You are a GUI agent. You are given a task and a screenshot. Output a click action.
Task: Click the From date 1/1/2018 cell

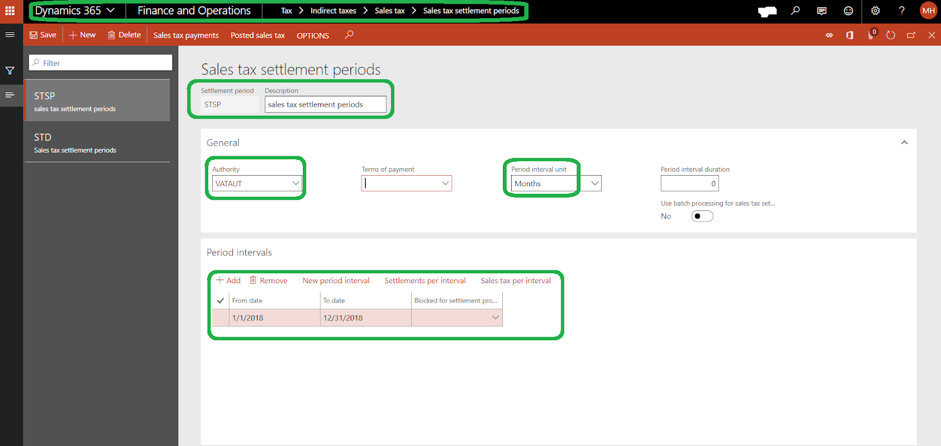click(x=275, y=318)
